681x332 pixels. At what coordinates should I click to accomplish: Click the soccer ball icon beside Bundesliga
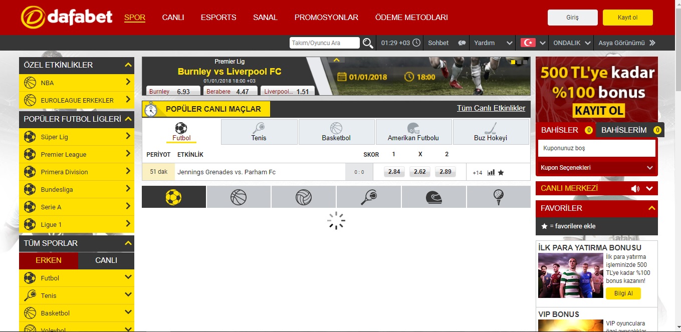30,189
